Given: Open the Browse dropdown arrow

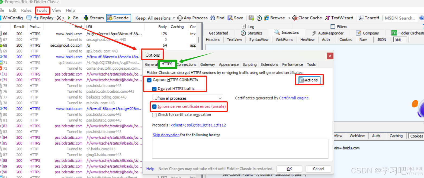Looking at the screenshot, I should coord(289,18).
